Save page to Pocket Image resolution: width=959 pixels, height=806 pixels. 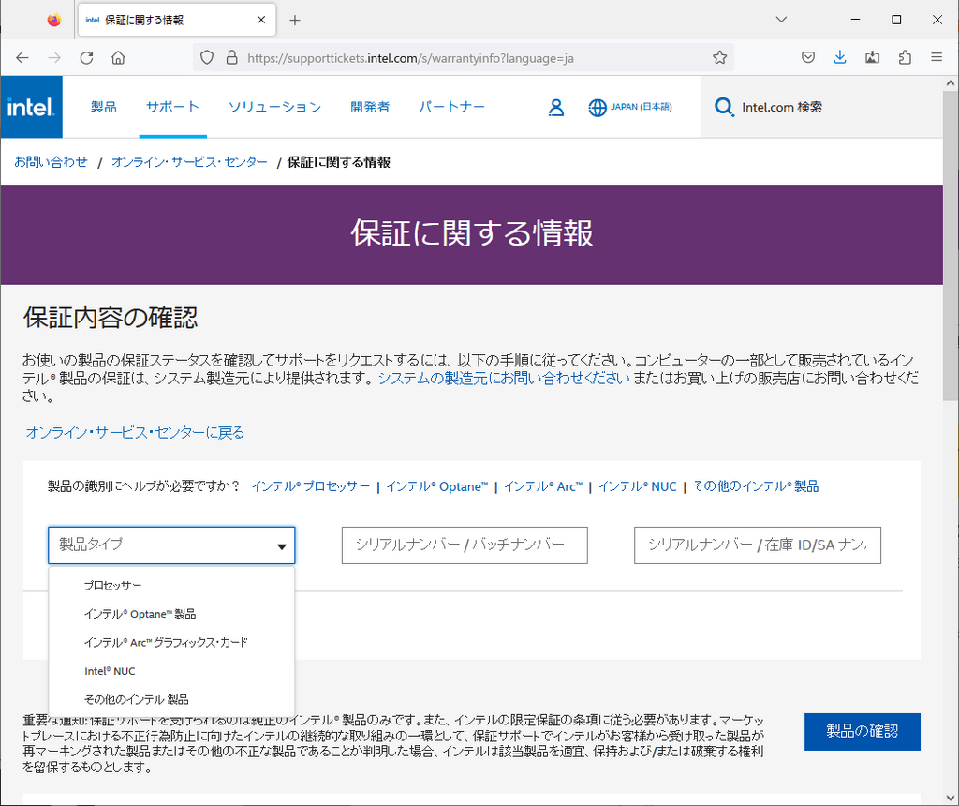[808, 57]
